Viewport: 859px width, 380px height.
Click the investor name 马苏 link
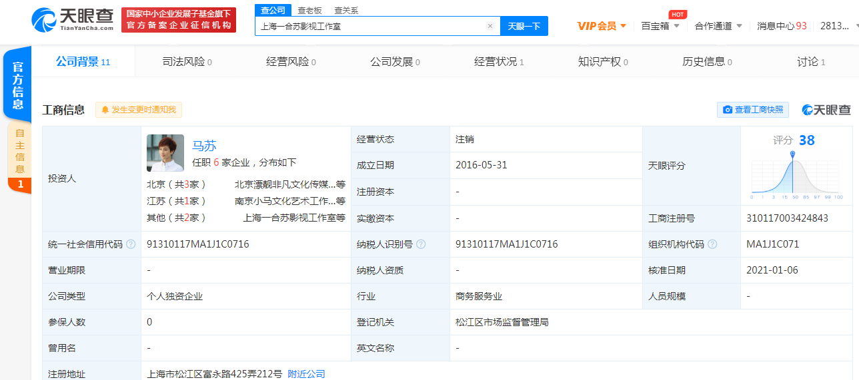204,146
